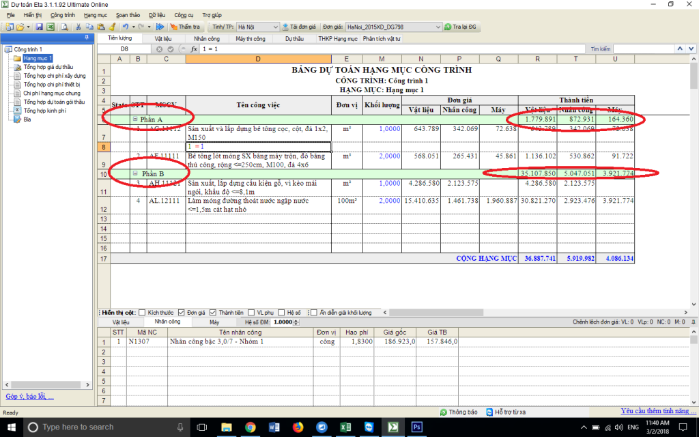Click the Export to Excel toolbar icon
This screenshot has width=699, height=437.
[x=50, y=27]
